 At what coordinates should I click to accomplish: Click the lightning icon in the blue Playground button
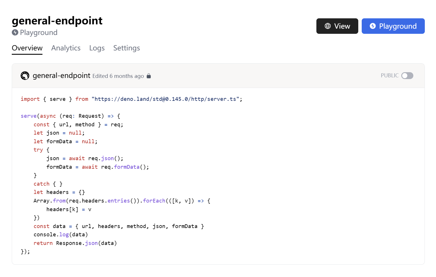pos(373,26)
